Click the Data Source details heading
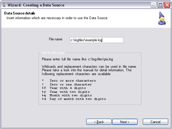Screen dimensions: 172x129 (20, 13)
